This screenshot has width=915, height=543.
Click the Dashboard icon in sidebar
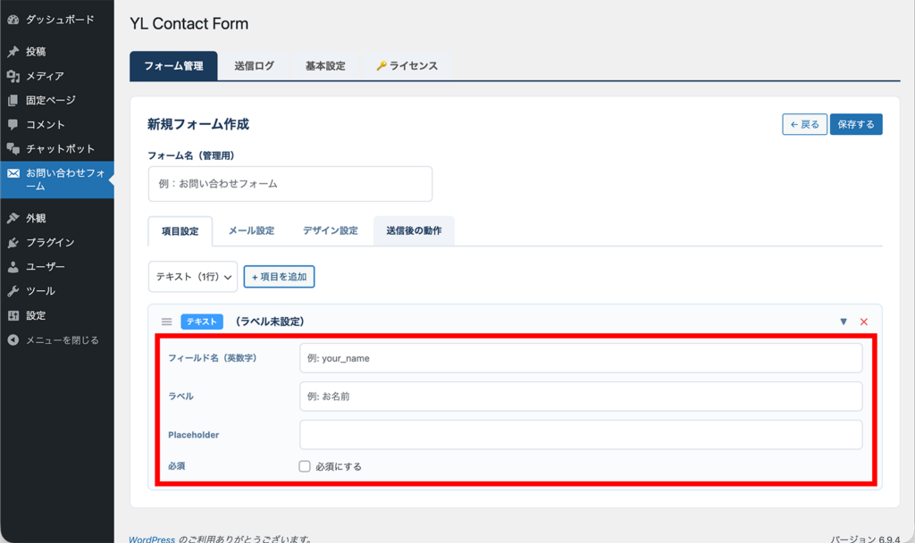(13, 19)
